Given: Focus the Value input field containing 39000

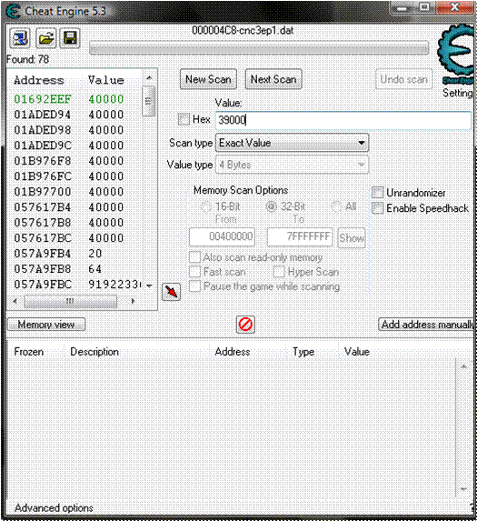Looking at the screenshot, I should (343, 120).
